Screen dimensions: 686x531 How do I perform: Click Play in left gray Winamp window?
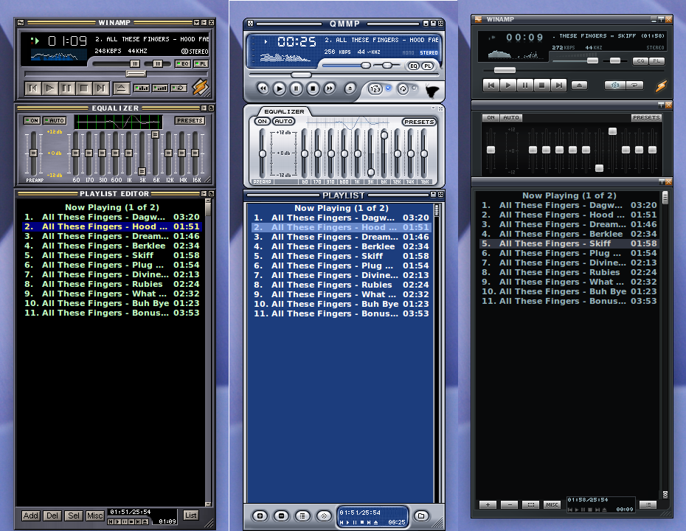coord(49,88)
